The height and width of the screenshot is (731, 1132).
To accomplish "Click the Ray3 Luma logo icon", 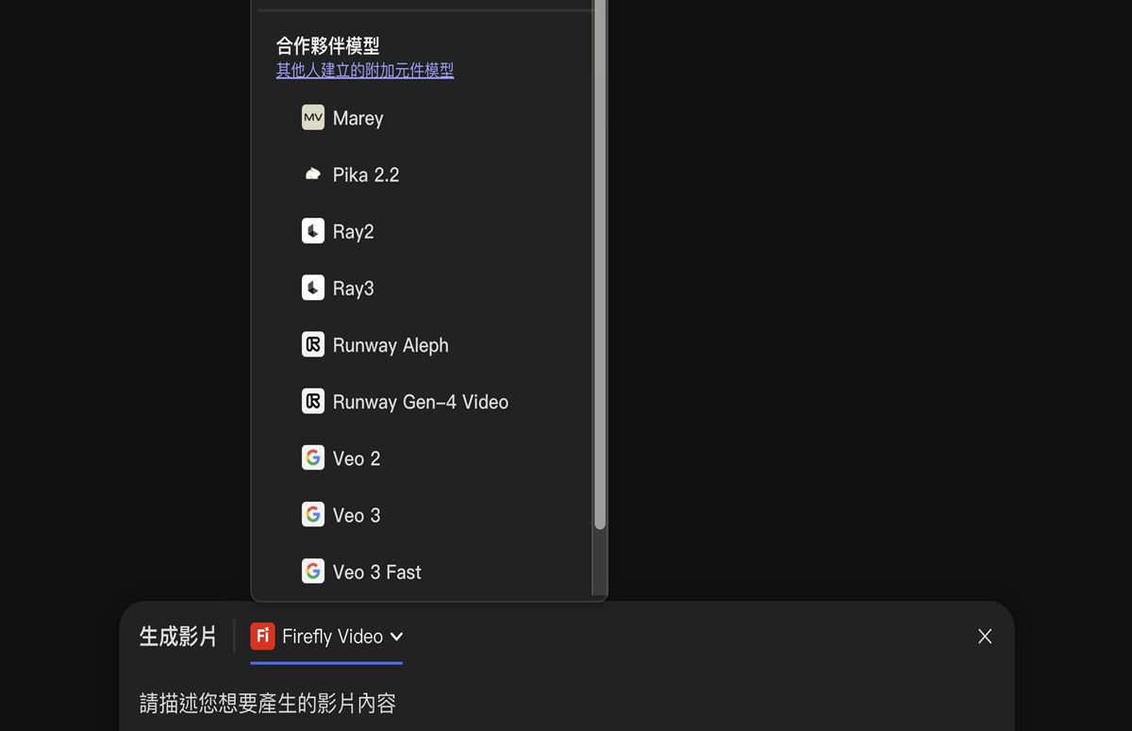I will (x=313, y=288).
